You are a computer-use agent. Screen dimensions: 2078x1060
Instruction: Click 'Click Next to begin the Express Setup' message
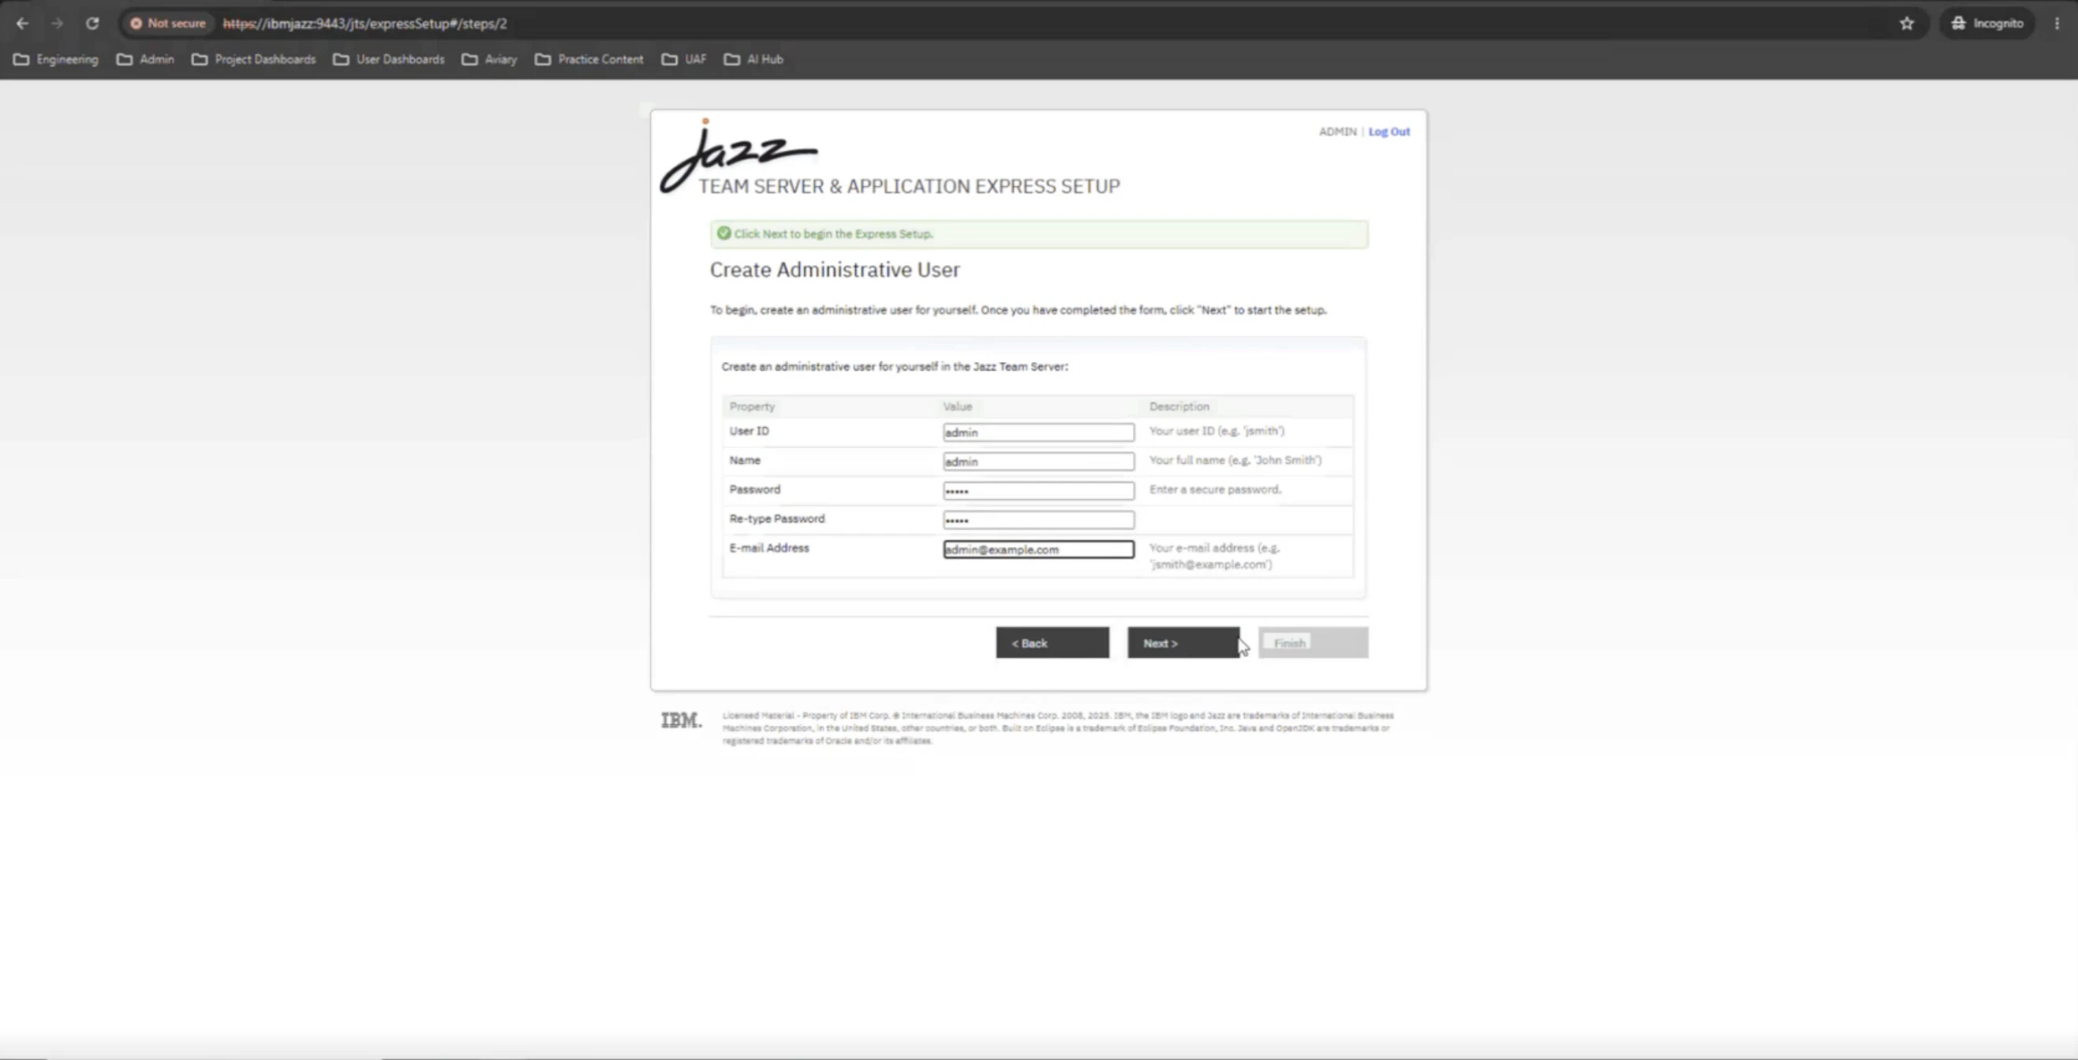coord(833,234)
